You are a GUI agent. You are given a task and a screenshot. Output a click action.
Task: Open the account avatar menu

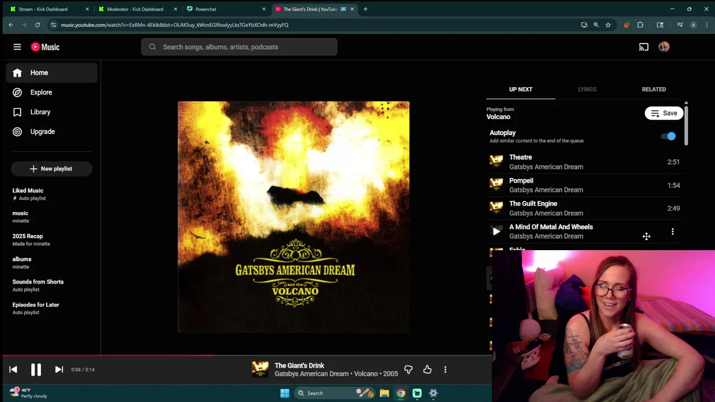click(x=664, y=47)
